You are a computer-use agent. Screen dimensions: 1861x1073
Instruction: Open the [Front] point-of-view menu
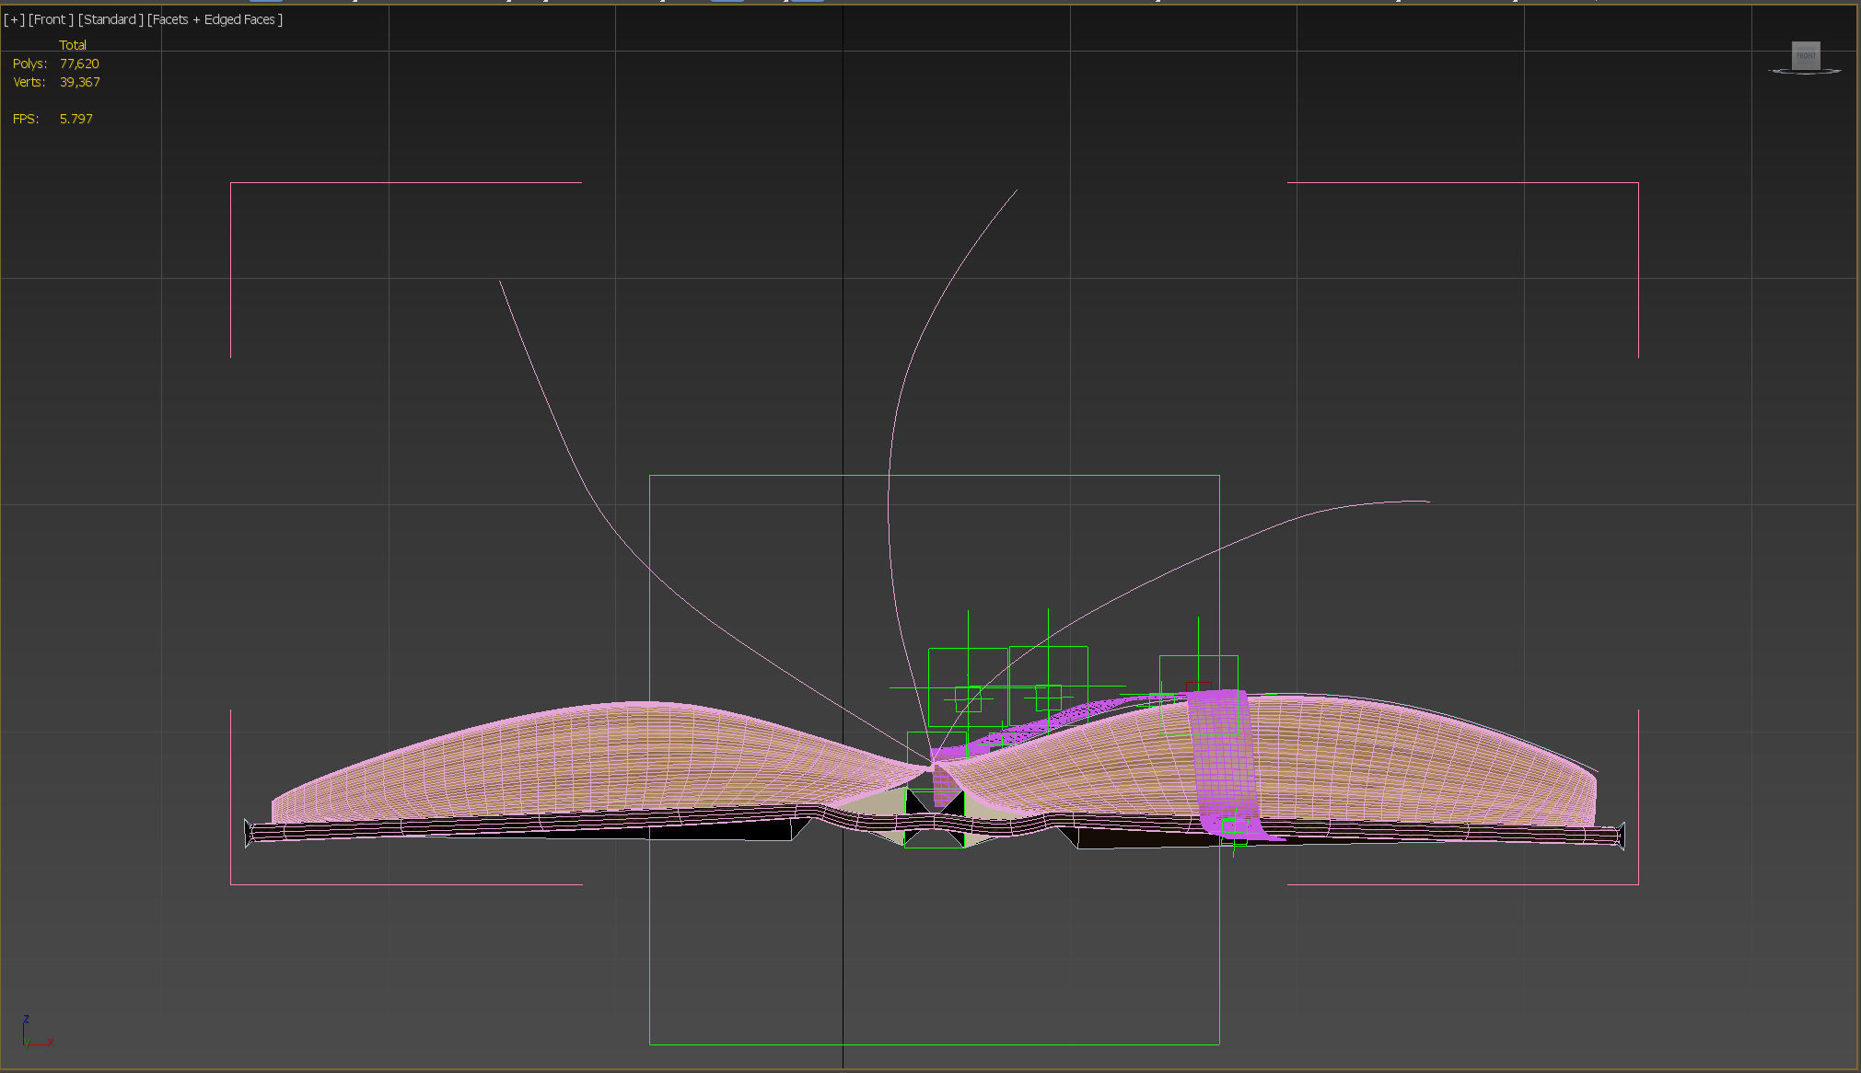51,19
